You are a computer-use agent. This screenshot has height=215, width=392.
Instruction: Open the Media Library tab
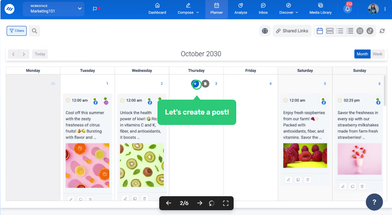click(x=321, y=9)
